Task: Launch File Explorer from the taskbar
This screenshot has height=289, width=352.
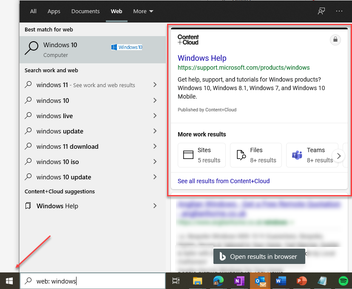Action: pos(198,280)
